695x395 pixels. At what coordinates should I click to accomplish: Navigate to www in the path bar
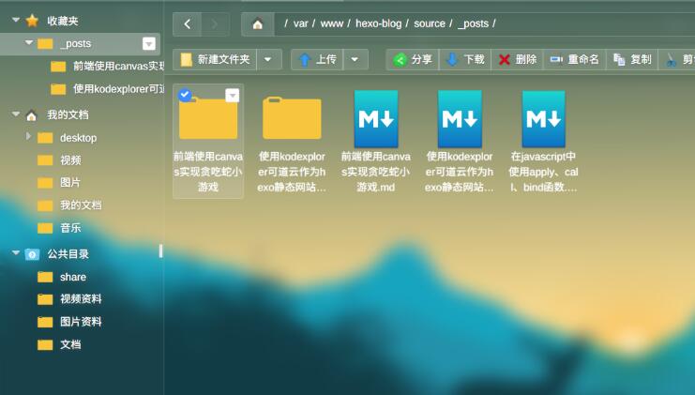[x=332, y=24]
